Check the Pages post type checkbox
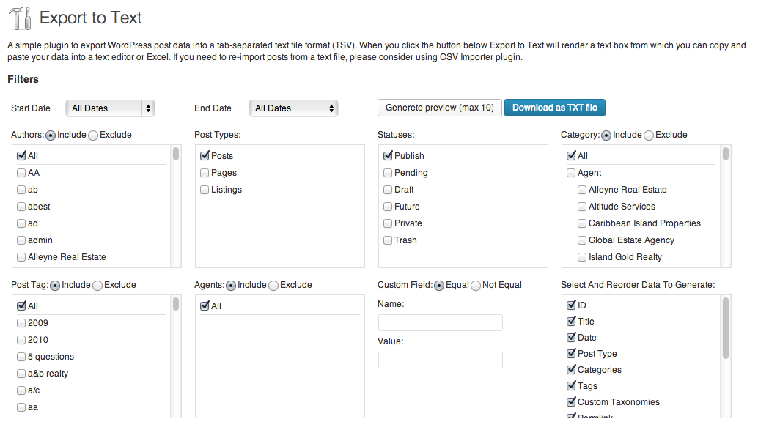The width and height of the screenshot is (758, 430). tap(205, 173)
